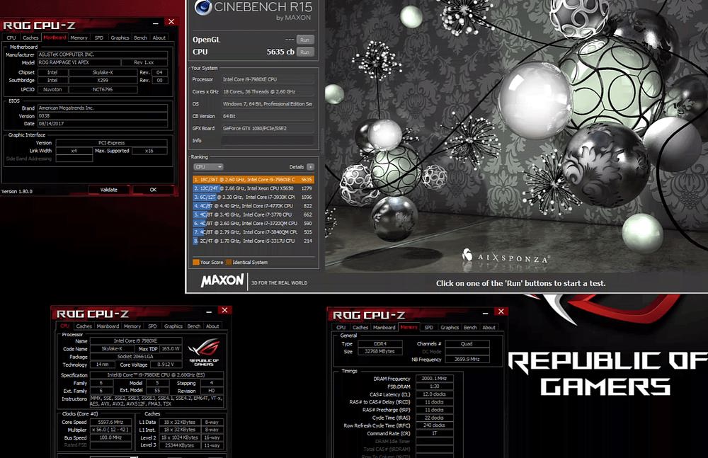Open Graphics tab in bottom-left CPU-Z window
The width and height of the screenshot is (708, 458).
point(173,326)
